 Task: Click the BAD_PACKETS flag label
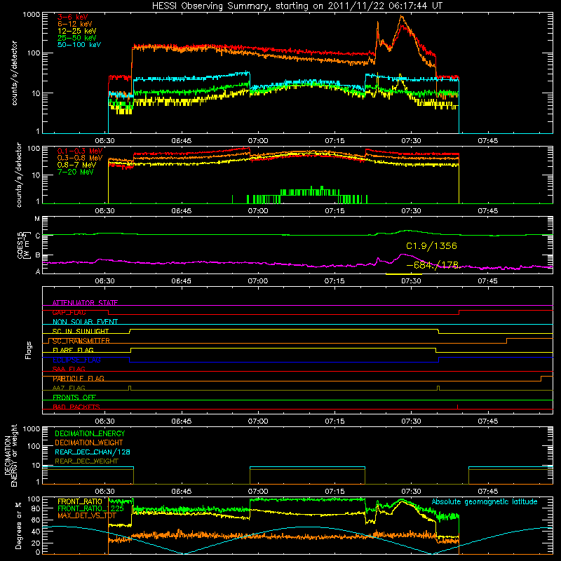pos(76,407)
